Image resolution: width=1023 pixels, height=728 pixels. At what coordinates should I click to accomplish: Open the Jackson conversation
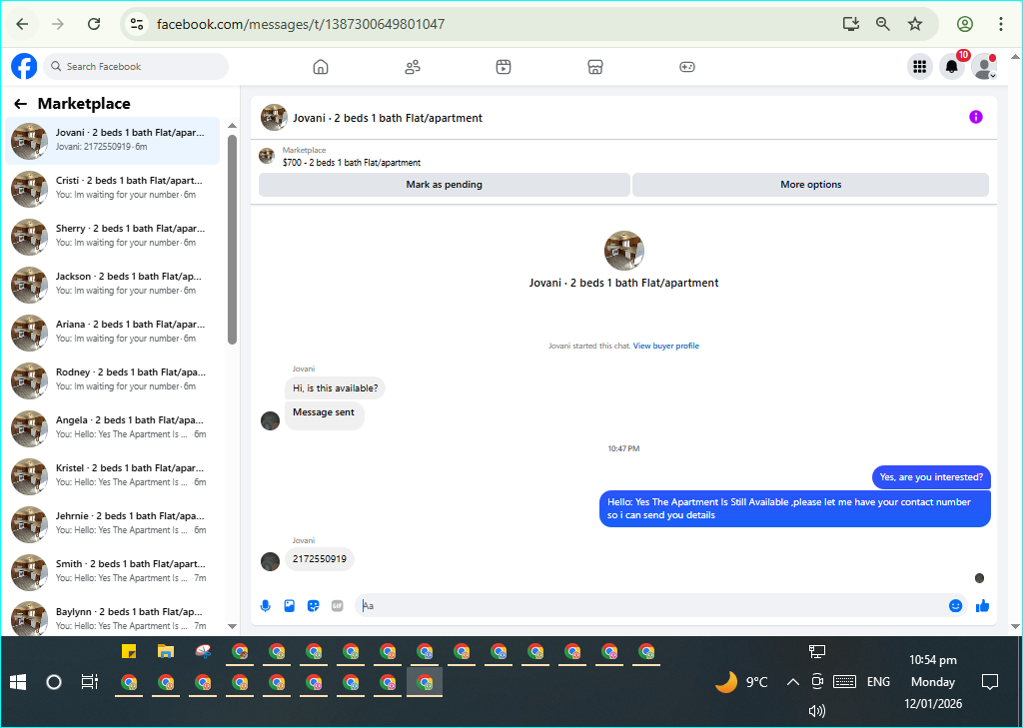coord(112,285)
